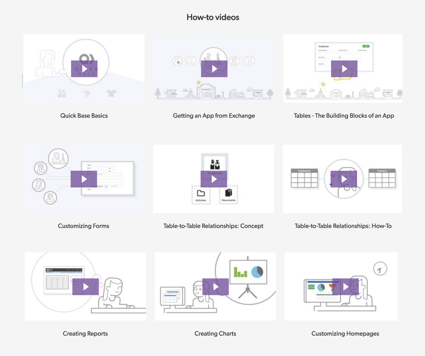This screenshot has height=356, width=425.
Task: Play the Creating Reports video
Action: click(x=86, y=287)
